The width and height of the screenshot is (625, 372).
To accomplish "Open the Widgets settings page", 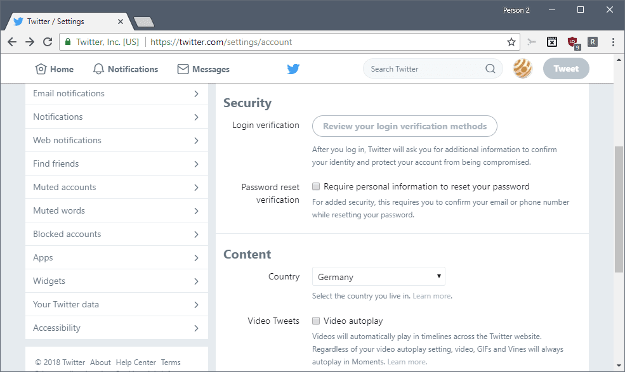I will tap(117, 281).
